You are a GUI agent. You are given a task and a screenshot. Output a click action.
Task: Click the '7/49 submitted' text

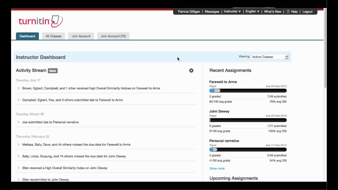click(x=277, y=97)
